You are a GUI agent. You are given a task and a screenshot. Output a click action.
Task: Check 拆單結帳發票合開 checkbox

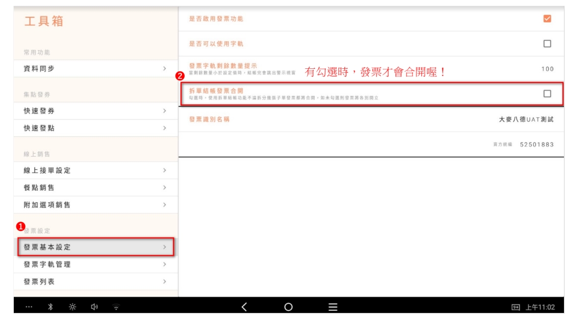tap(547, 94)
